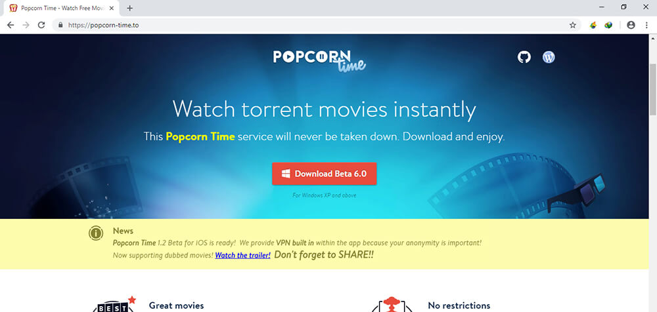
Task: View site info via lock icon
Action: [x=60, y=25]
